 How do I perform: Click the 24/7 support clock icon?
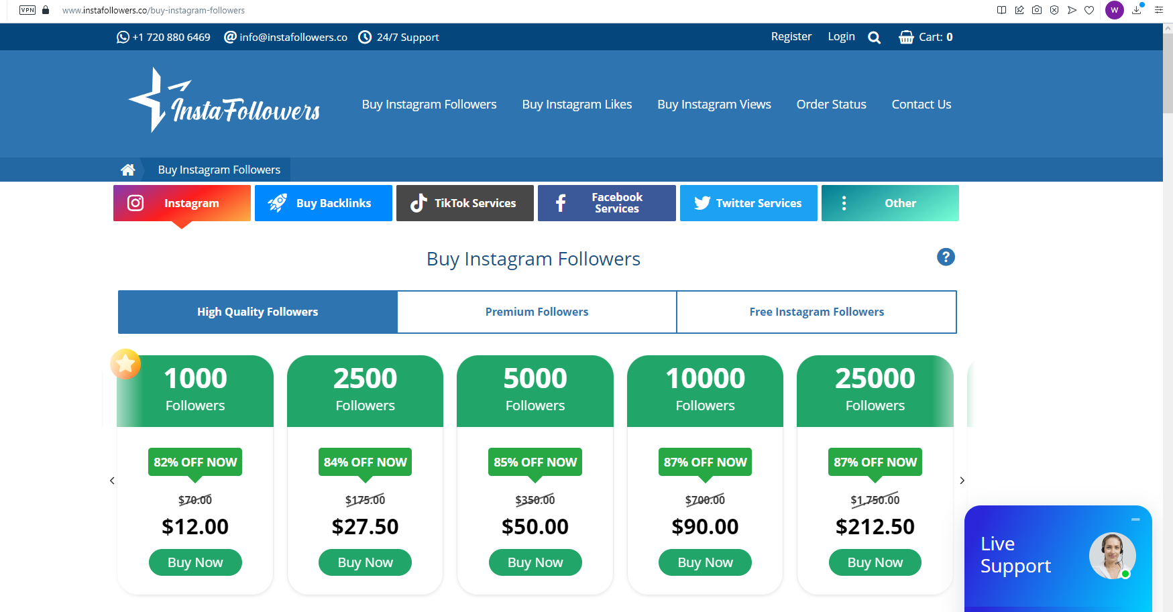point(365,37)
